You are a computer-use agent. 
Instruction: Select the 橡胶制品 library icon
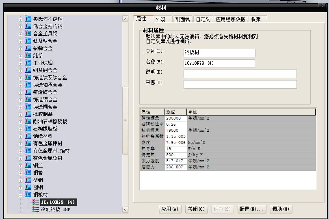tap(28, 114)
